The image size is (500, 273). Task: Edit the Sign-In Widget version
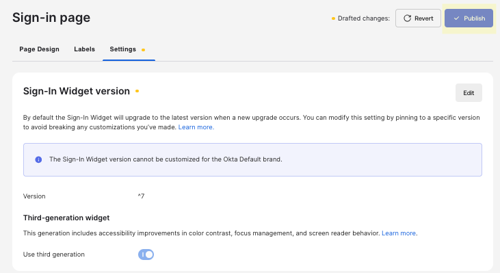(x=469, y=93)
